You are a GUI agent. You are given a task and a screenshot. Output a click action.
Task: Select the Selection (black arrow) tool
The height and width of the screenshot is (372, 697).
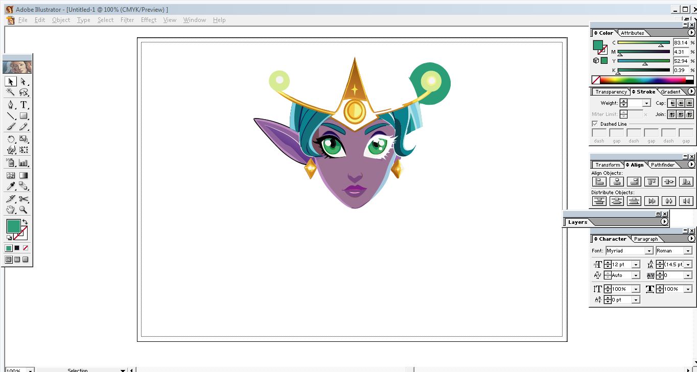coord(10,81)
